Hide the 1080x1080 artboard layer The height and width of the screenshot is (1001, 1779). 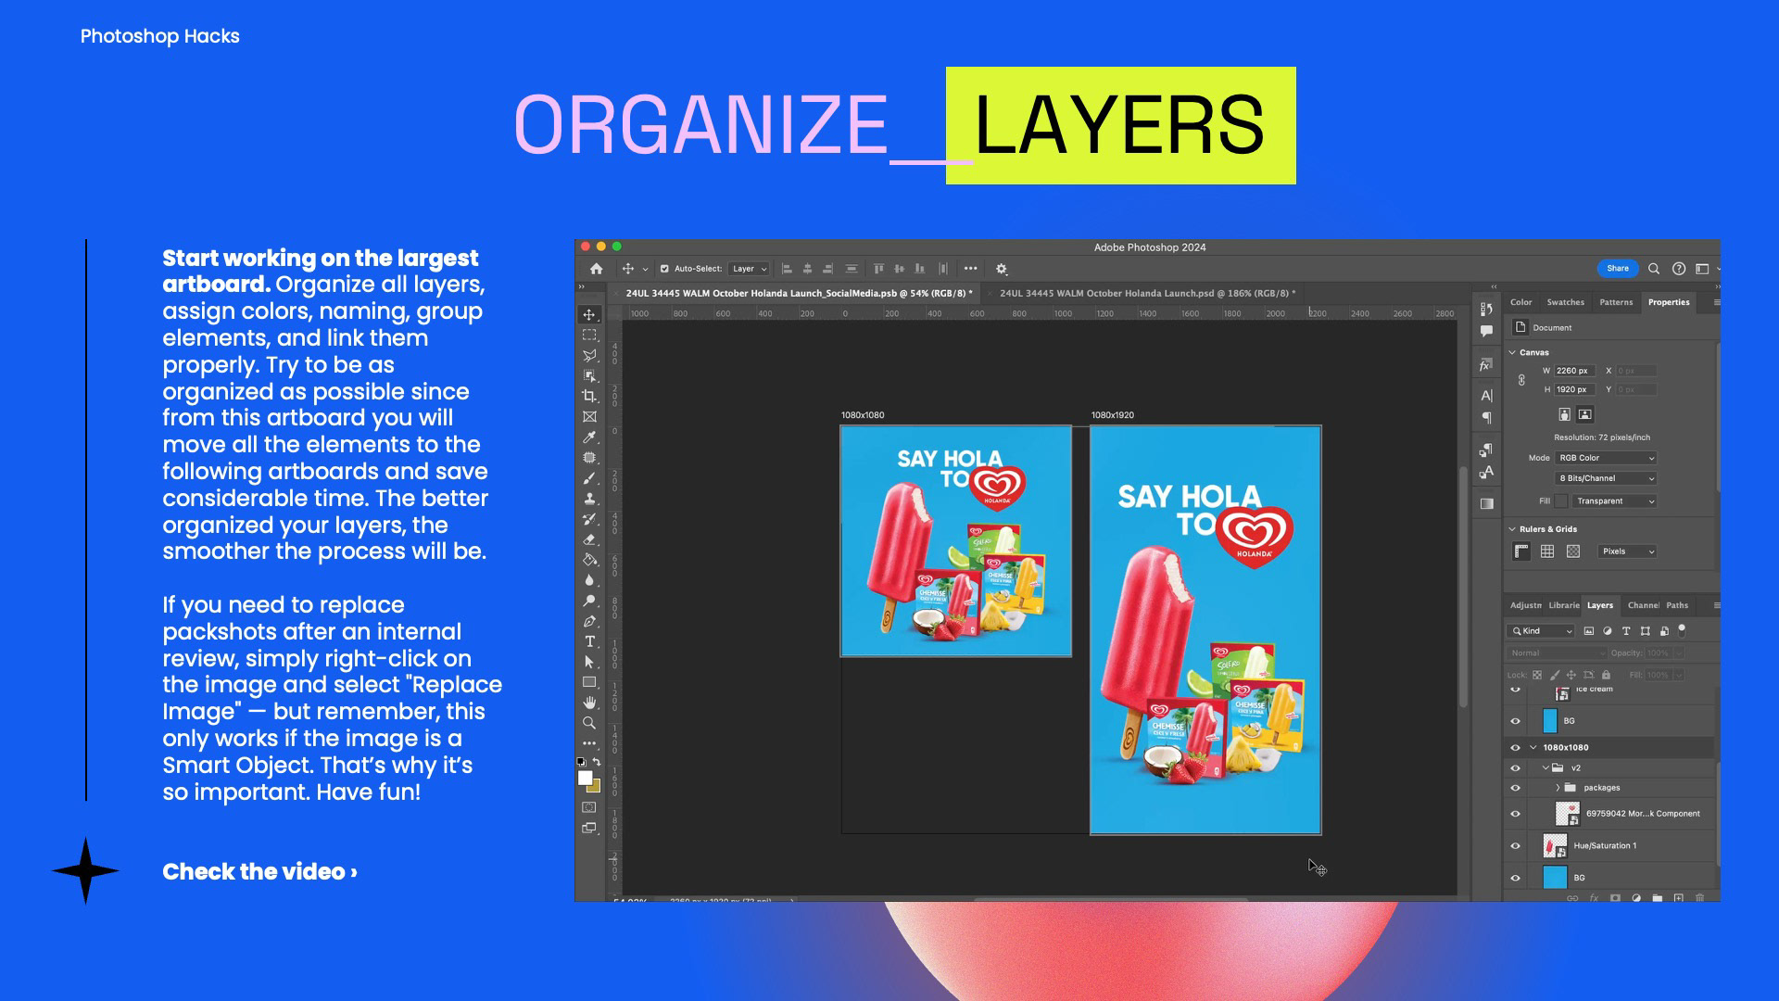point(1516,748)
